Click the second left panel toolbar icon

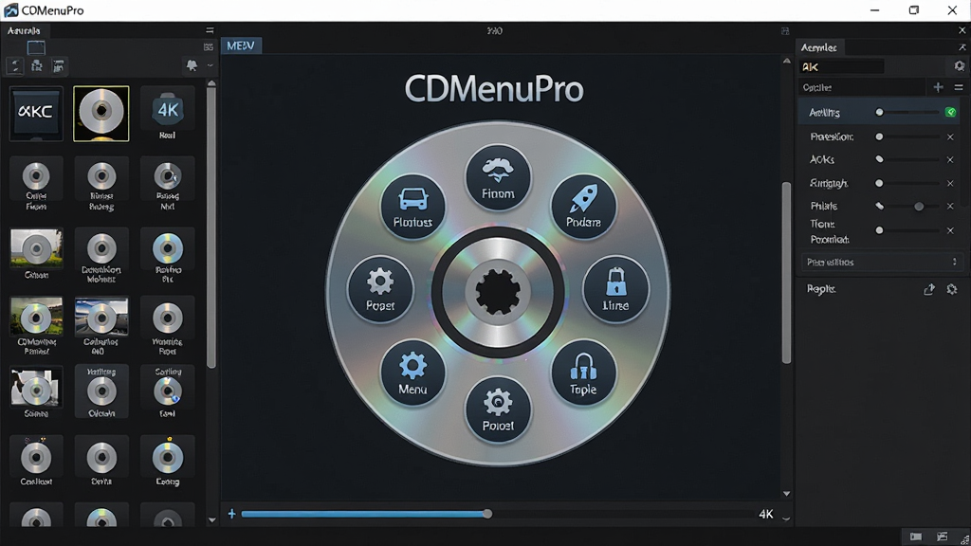click(37, 66)
